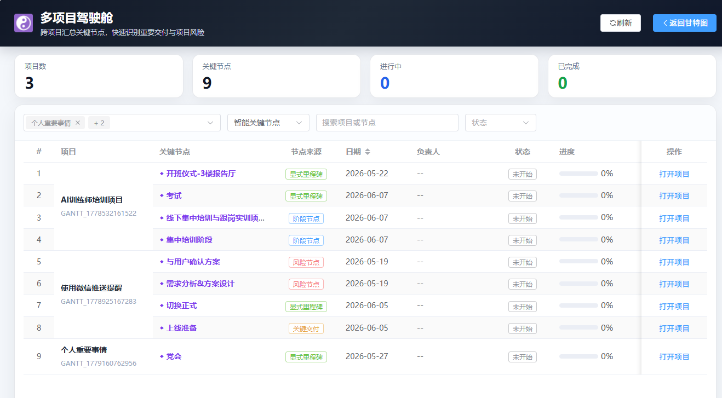This screenshot has height=398, width=722.
Task: Click the 开班仪式-3楼报告厅 node name
Action: [201, 174]
